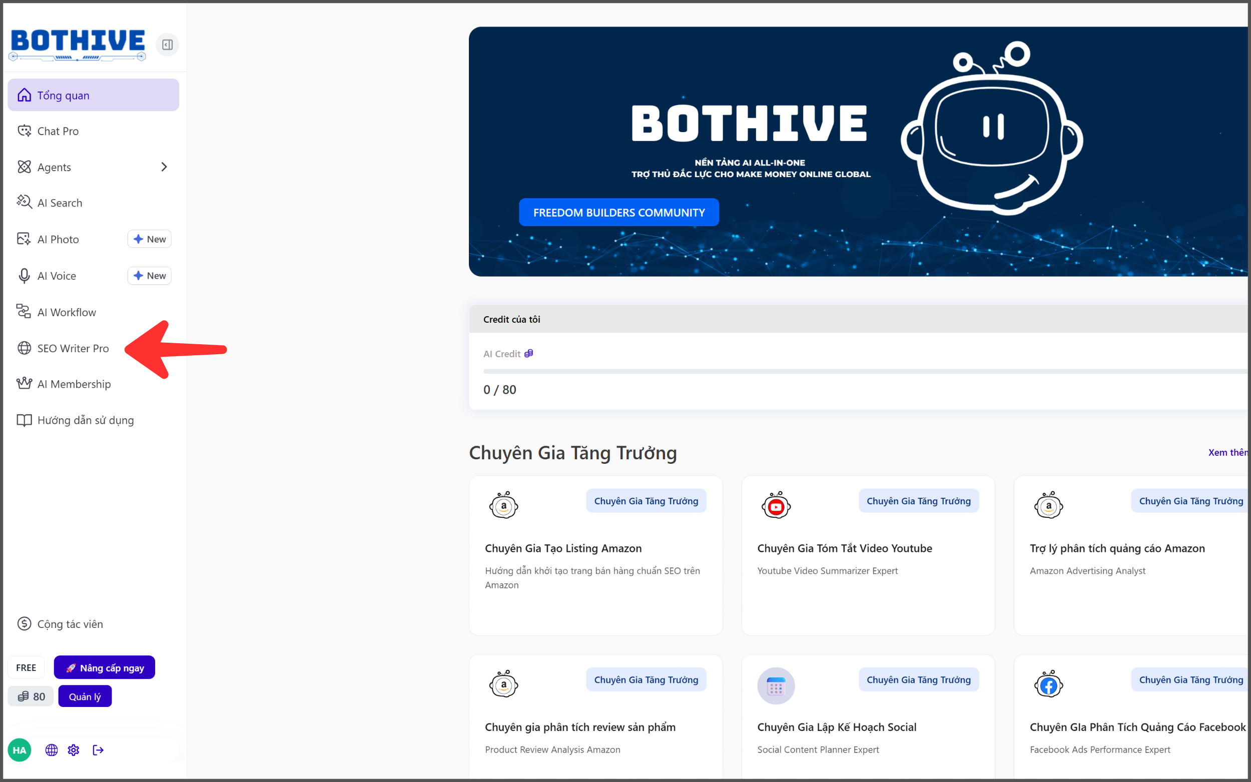
Task: Click the tag on Lập Kế Hoạch Social card
Action: tap(919, 680)
